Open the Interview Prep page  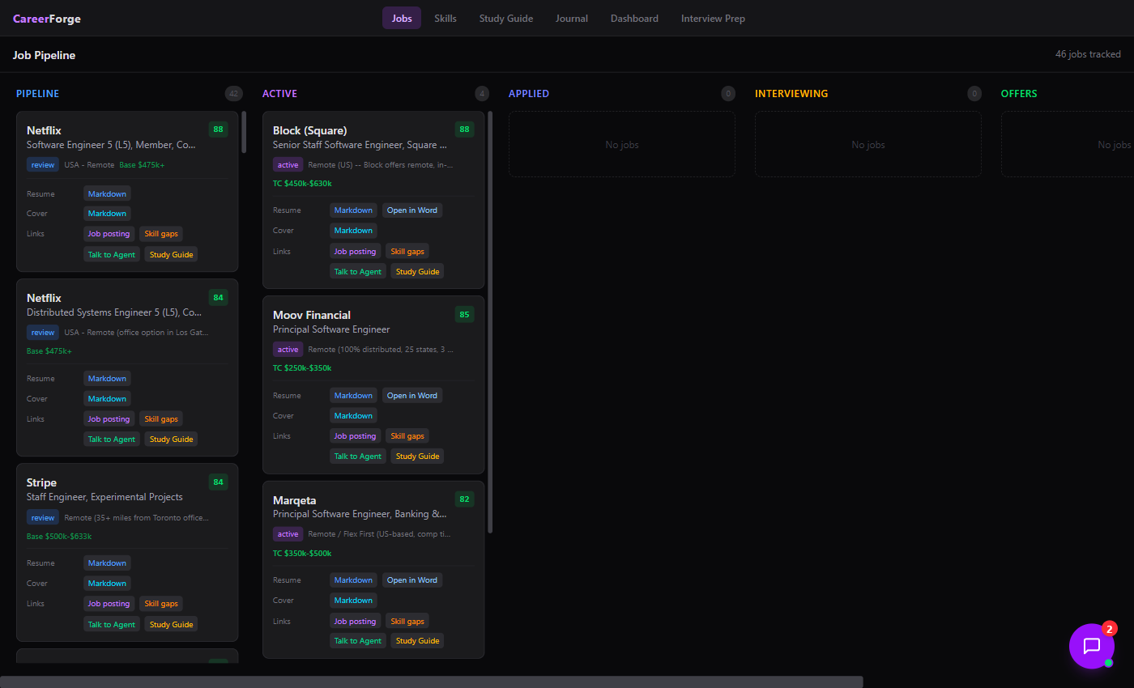(x=713, y=18)
